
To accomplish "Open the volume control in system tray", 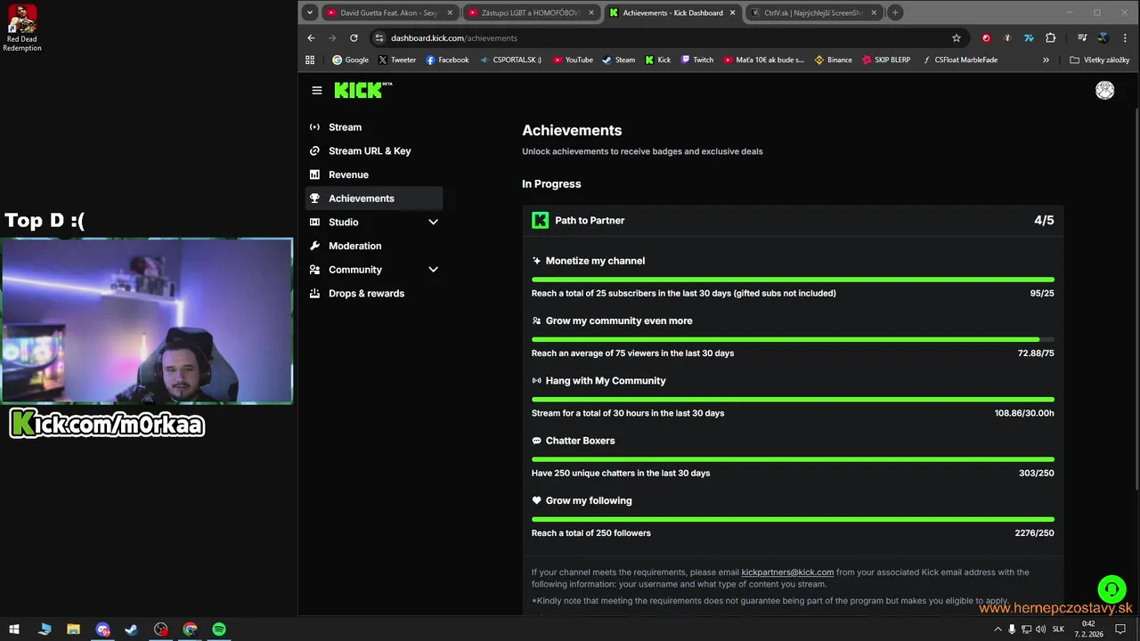I will (1041, 629).
